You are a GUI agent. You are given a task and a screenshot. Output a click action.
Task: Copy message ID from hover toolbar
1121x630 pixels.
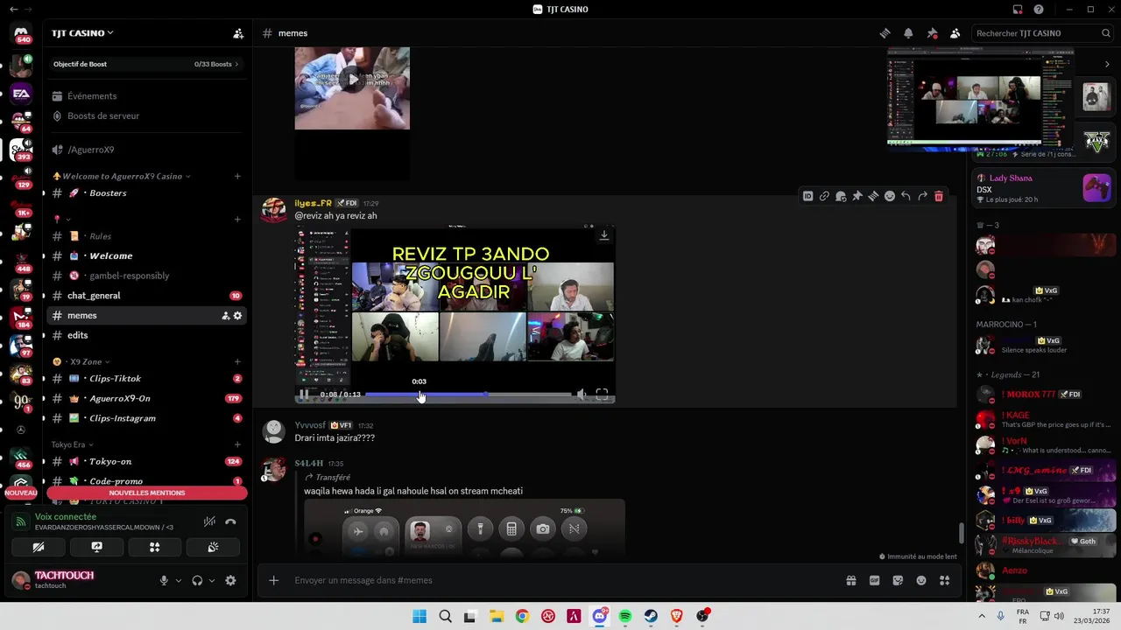[807, 196]
